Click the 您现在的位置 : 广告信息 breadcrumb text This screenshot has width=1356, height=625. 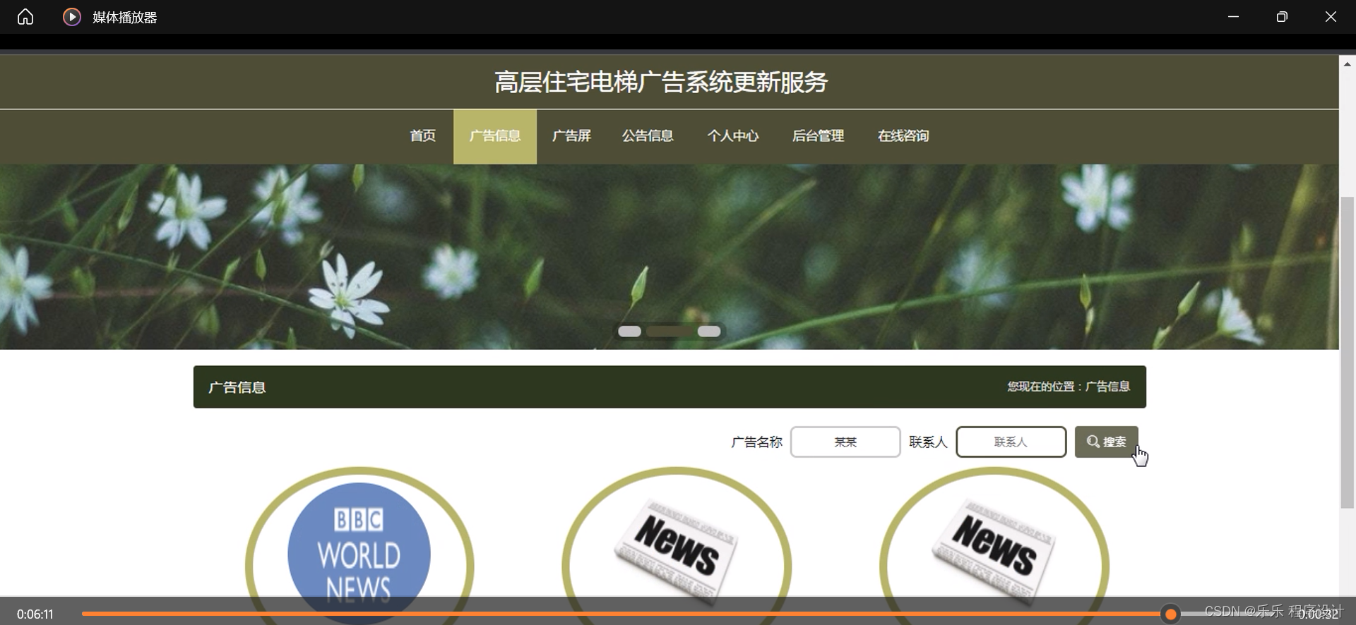tap(1068, 387)
